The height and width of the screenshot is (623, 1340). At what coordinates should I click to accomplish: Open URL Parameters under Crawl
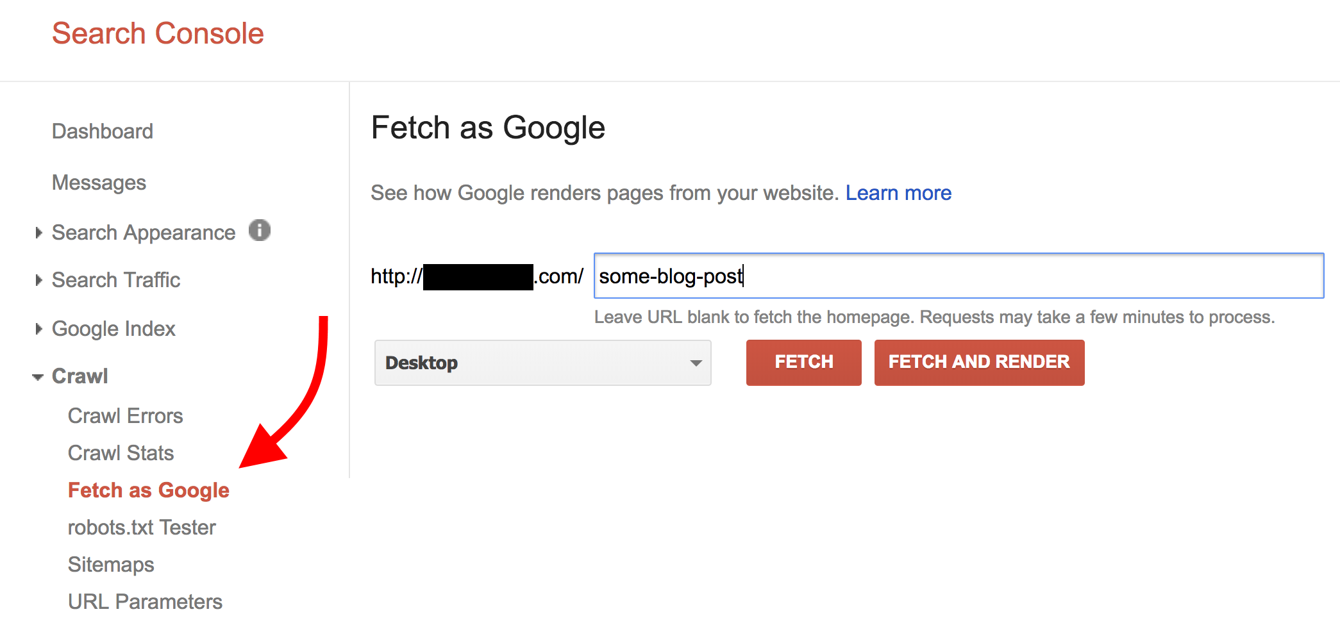145,602
